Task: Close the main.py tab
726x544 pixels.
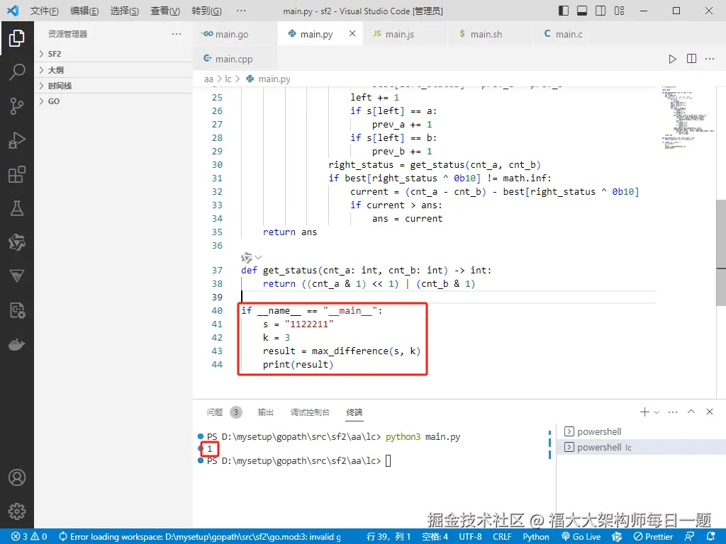Action: (352, 34)
